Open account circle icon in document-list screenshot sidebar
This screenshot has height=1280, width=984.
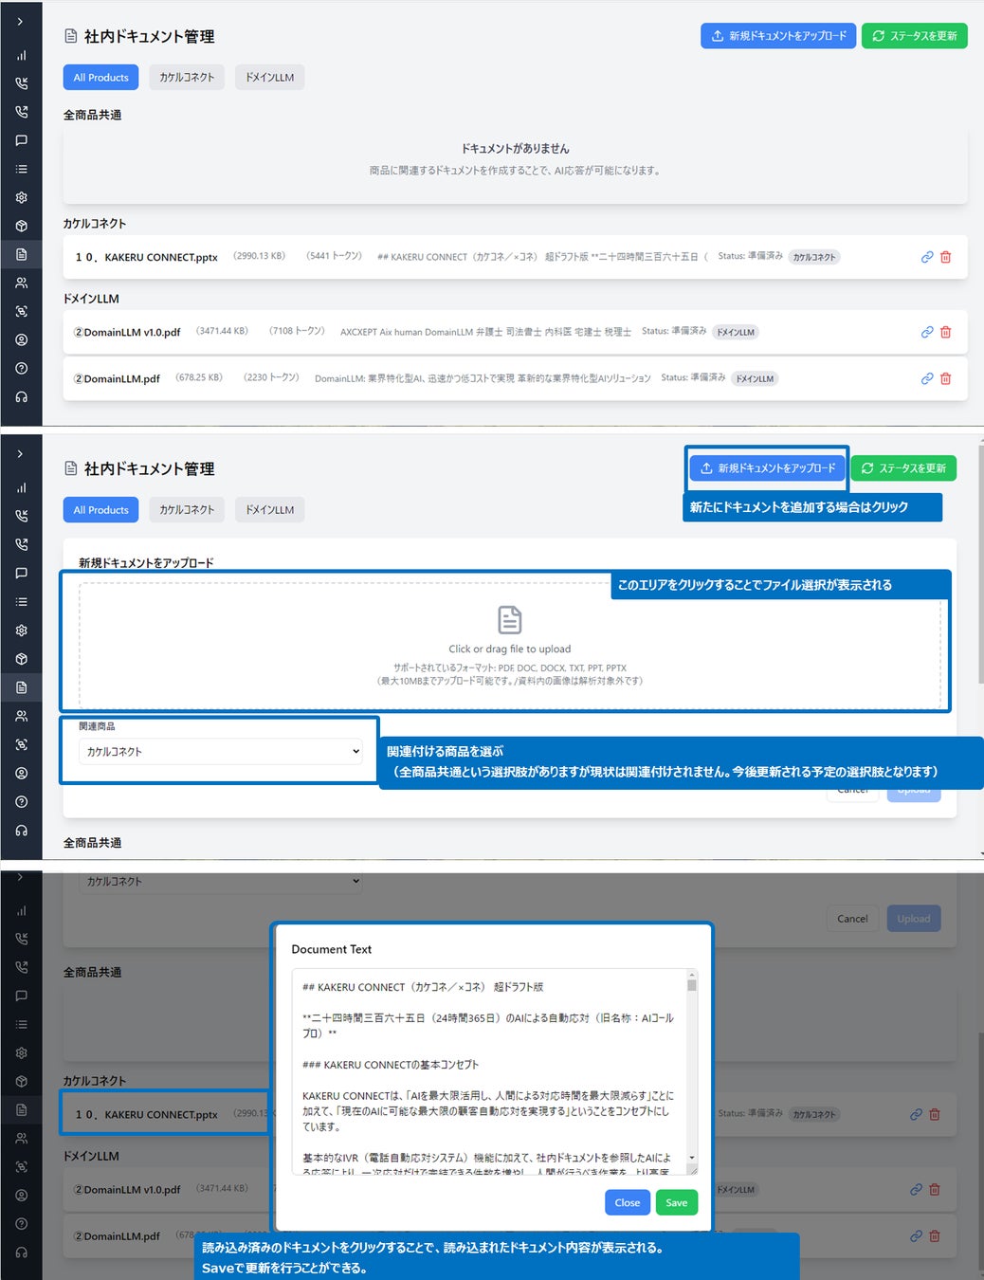click(x=21, y=339)
